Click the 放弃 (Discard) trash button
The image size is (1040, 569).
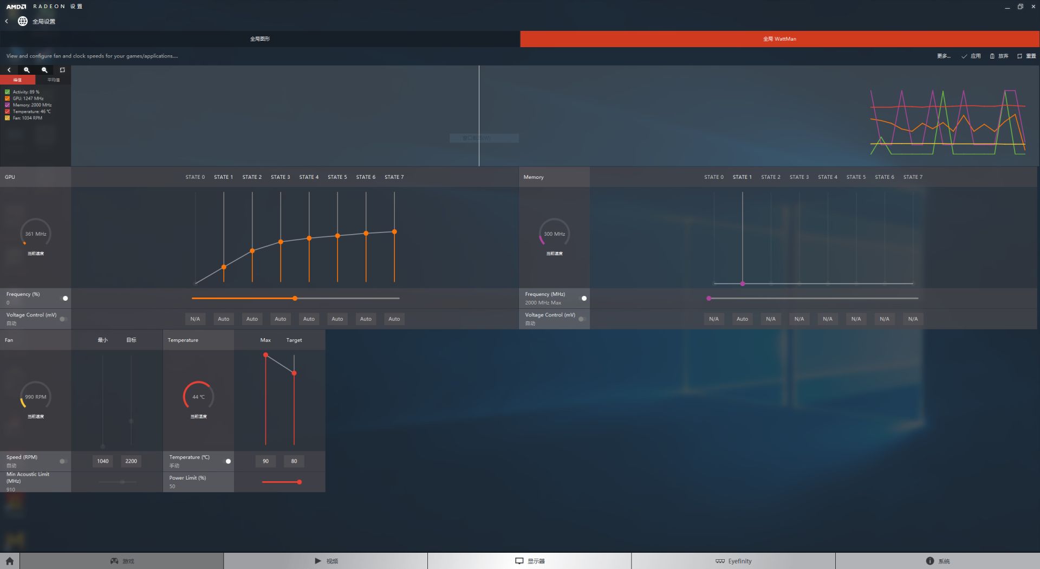999,56
